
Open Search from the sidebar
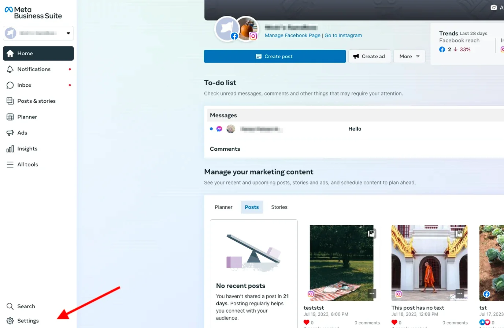click(x=26, y=306)
